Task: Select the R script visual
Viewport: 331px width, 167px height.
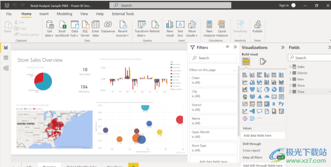Action: 274,104
